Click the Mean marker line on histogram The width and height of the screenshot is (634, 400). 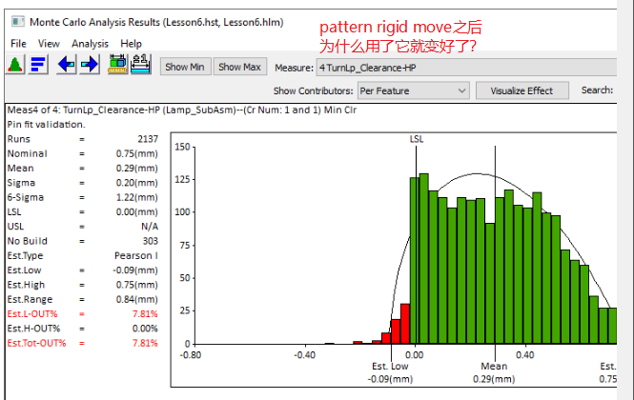(x=494, y=238)
